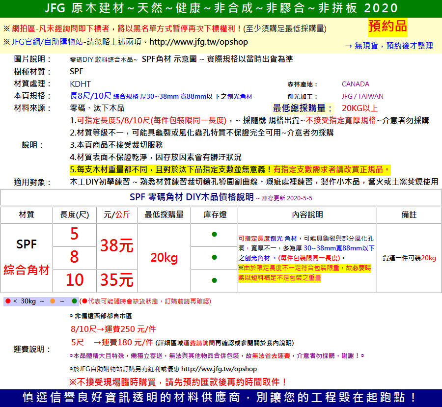Click the purple 本品體積大且特殊 notice
The height and width of the screenshot is (407, 442).
[x=217, y=356]
